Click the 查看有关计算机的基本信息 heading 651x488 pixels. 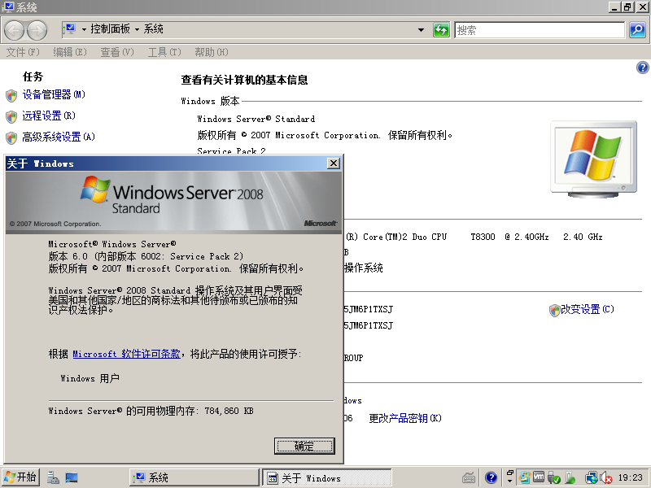244,80
